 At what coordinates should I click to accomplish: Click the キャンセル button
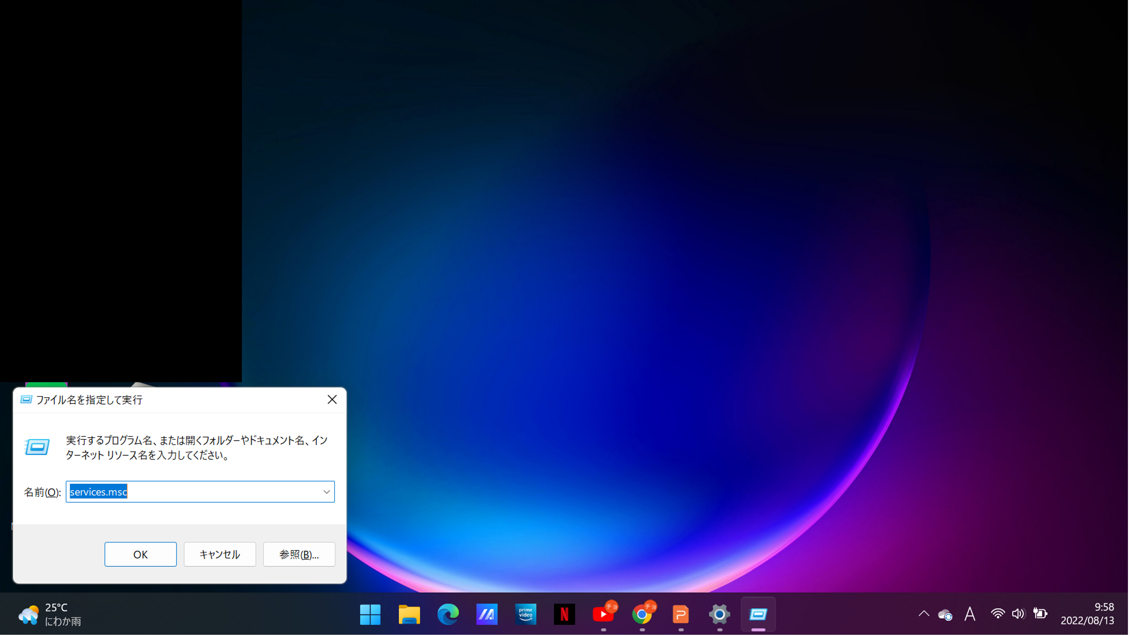(220, 554)
